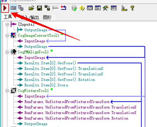Open help with the yellow question mark

pyautogui.click(x=132, y=8)
